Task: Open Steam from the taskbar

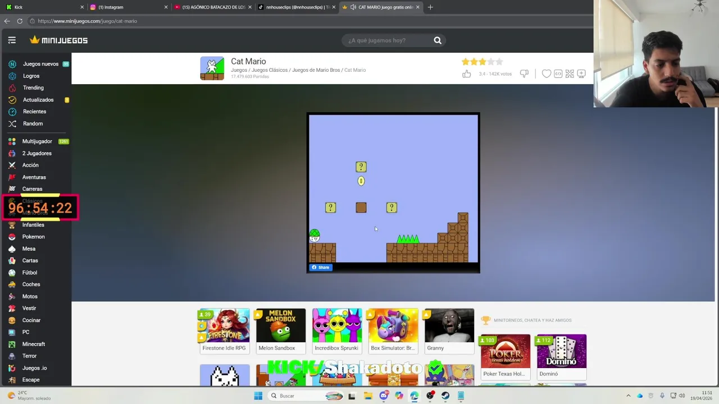Action: tap(445, 396)
